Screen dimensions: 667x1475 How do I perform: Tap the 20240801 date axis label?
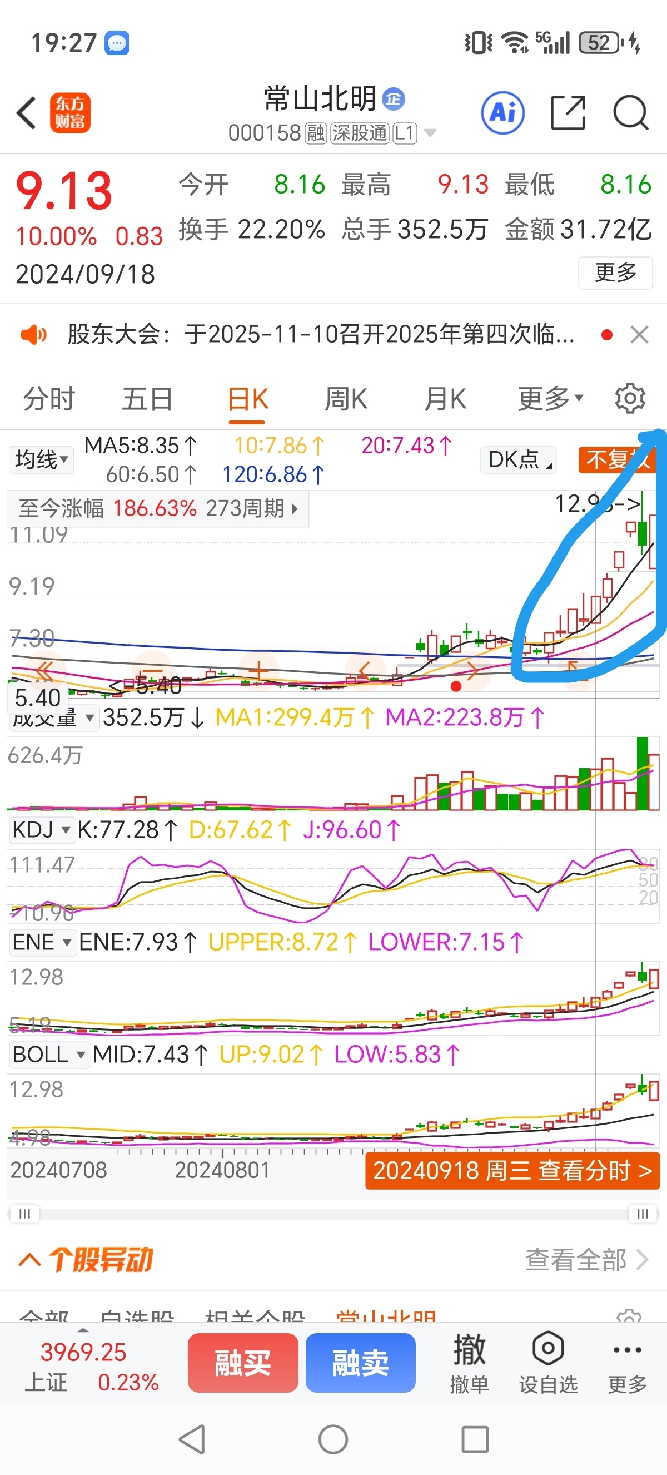click(x=222, y=1170)
